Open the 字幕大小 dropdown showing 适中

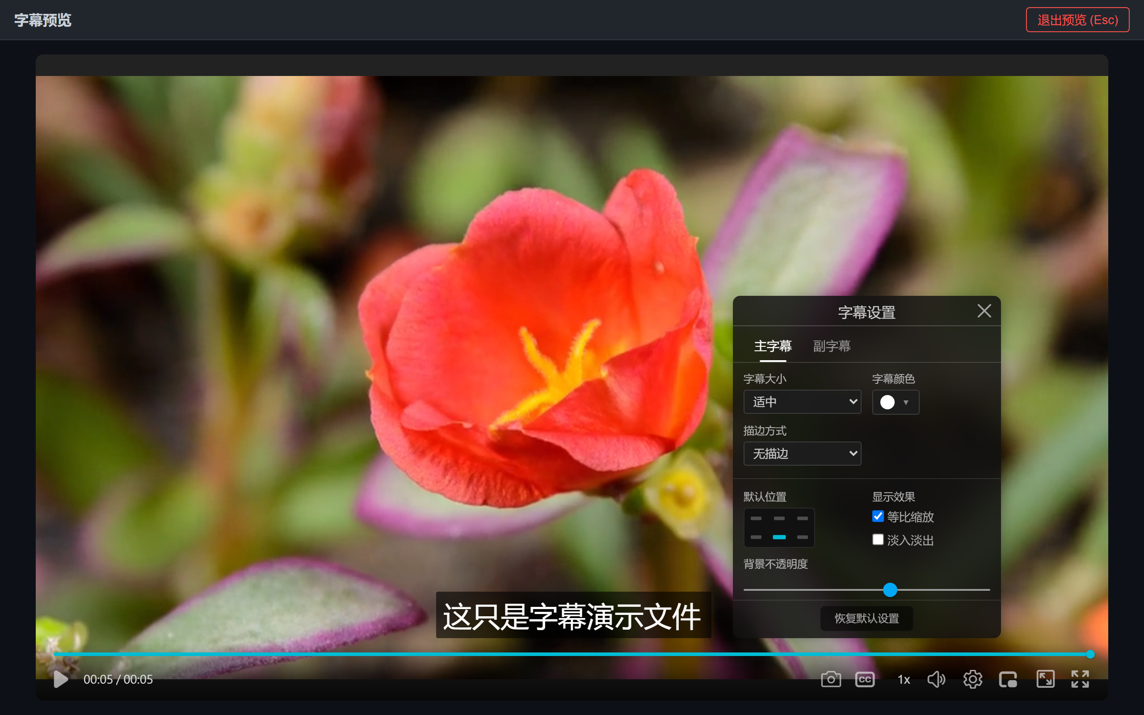click(802, 401)
